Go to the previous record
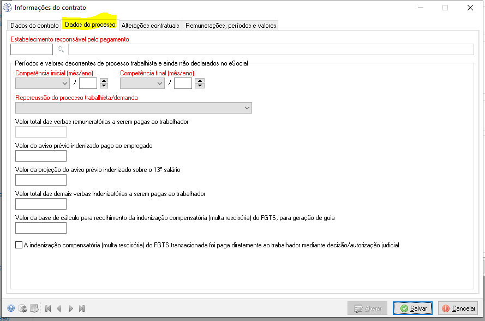 tap(59, 308)
